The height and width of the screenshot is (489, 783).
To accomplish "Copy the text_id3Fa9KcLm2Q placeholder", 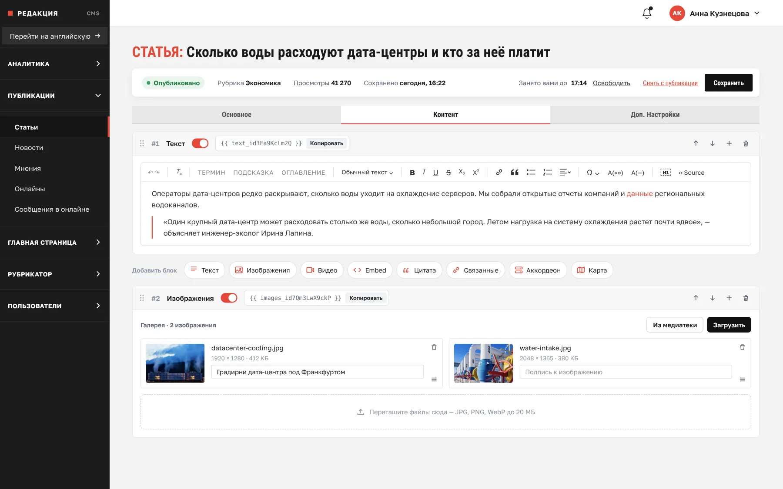I will pyautogui.click(x=326, y=143).
